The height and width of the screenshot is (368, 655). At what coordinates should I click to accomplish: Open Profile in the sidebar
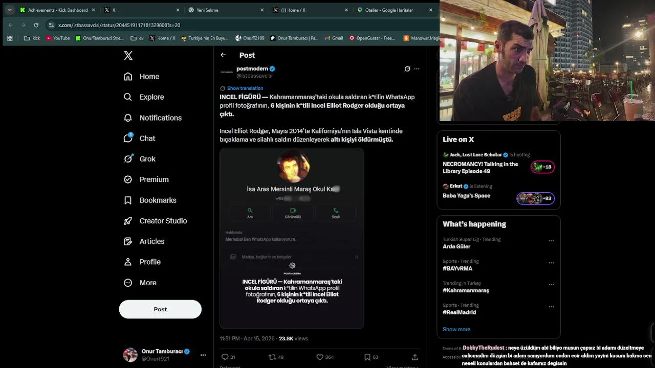[x=142, y=262]
